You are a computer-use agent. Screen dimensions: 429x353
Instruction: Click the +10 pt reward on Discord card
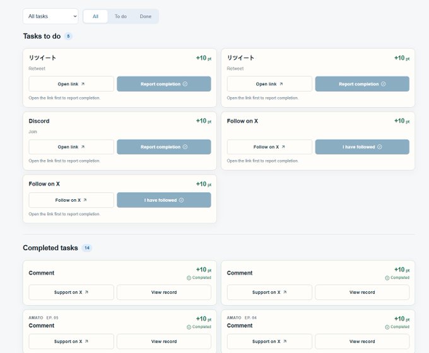(x=204, y=121)
